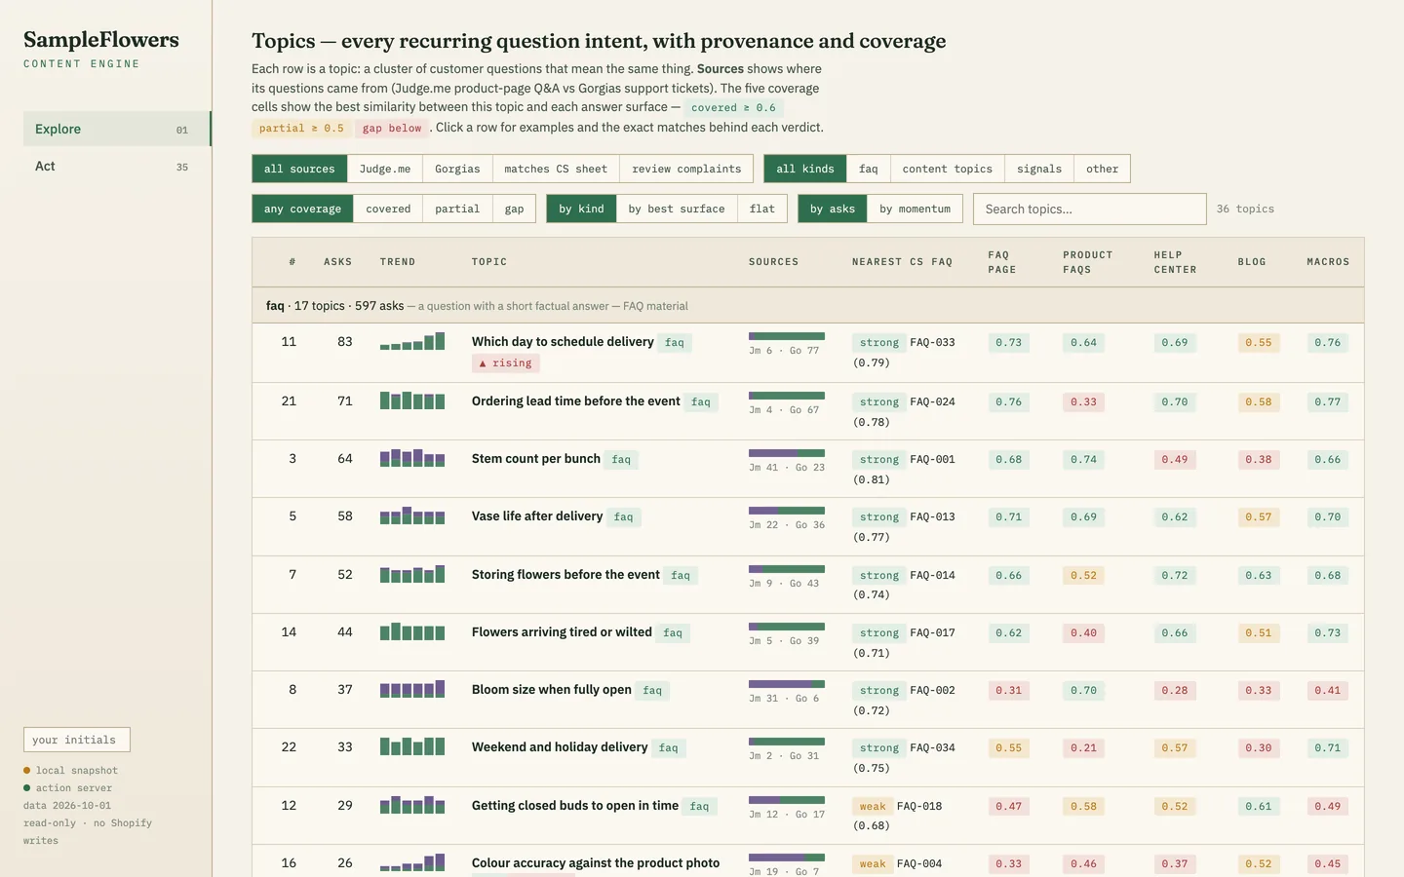Show only gap topics
1404x877 pixels.
coord(514,209)
